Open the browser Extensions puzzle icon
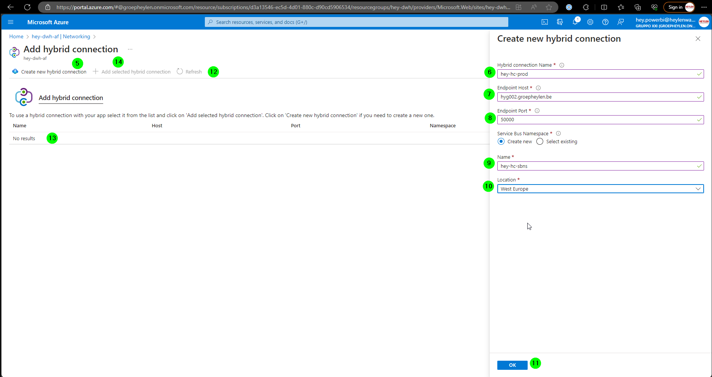Image resolution: width=712 pixels, height=377 pixels. (x=586, y=7)
